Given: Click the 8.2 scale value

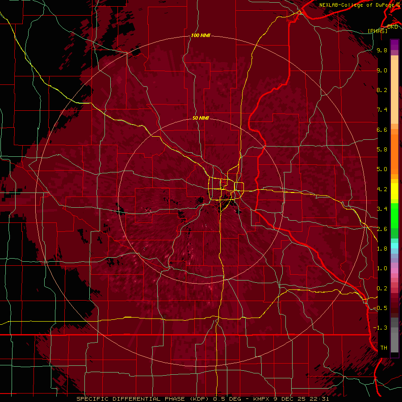Looking at the screenshot, I should tap(382, 90).
